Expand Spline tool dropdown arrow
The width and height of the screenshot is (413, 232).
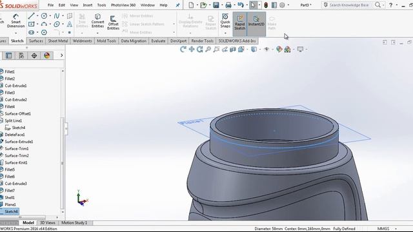(63, 16)
